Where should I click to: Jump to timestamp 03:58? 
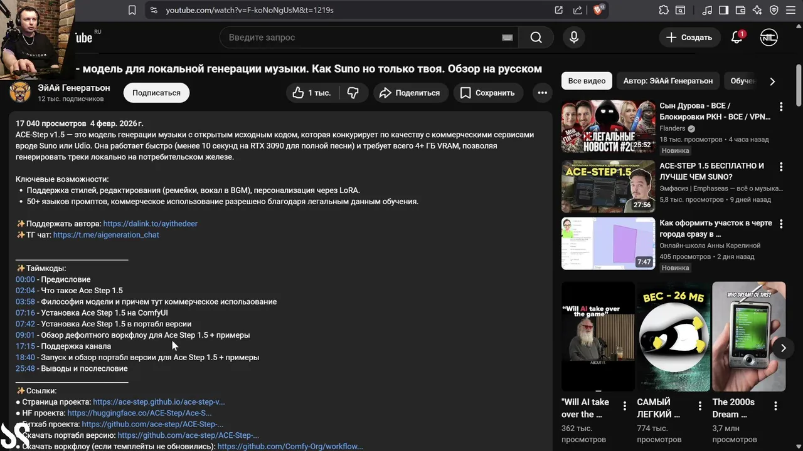coord(25,302)
